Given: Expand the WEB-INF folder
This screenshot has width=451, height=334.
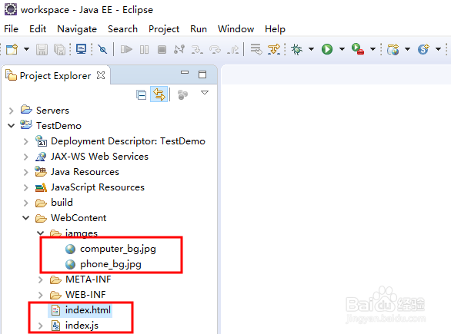Looking at the screenshot, I should (x=41, y=295).
